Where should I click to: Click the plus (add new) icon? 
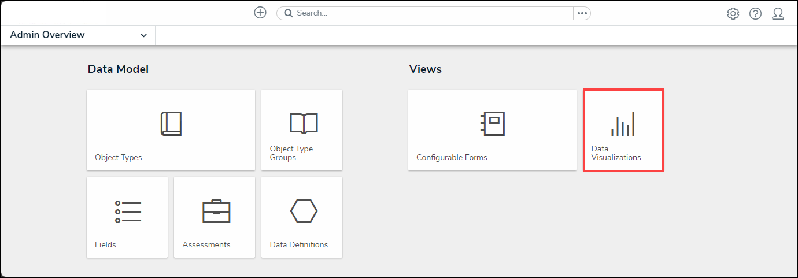coord(260,13)
